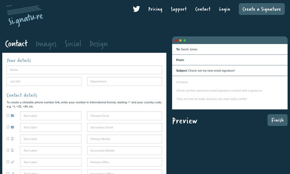
Task: Focus the Job title field
Action: pyautogui.click(x=44, y=81)
